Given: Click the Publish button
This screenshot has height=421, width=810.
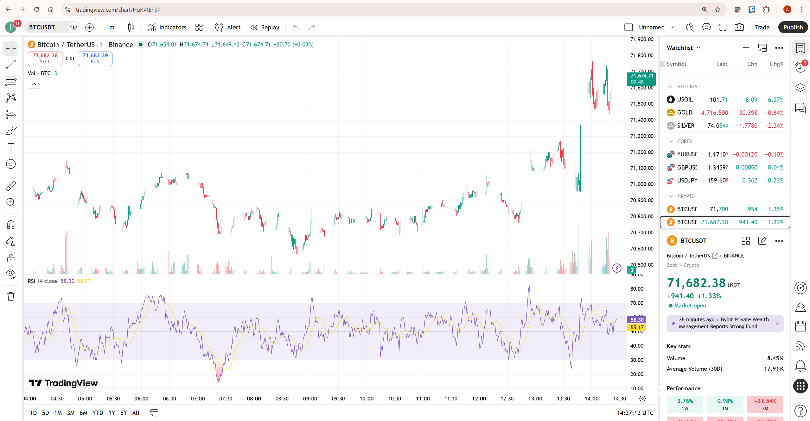Looking at the screenshot, I should pos(793,27).
